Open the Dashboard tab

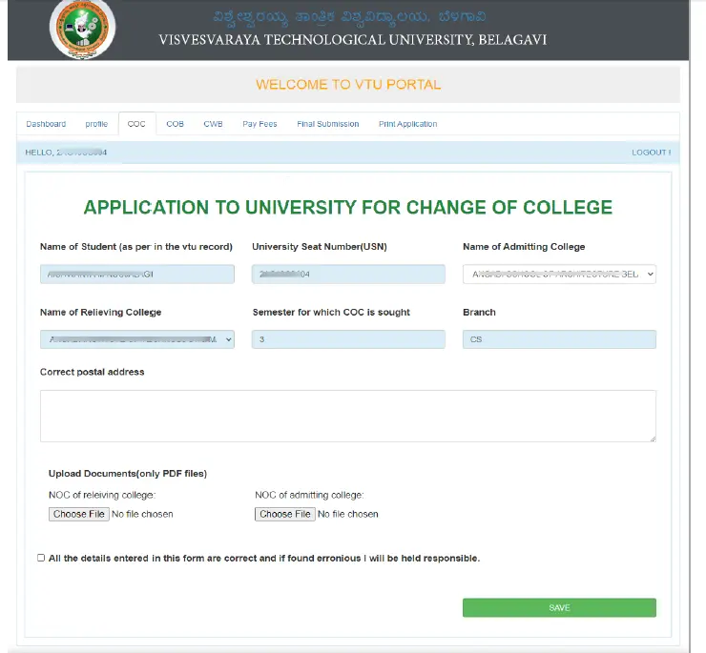coord(46,124)
